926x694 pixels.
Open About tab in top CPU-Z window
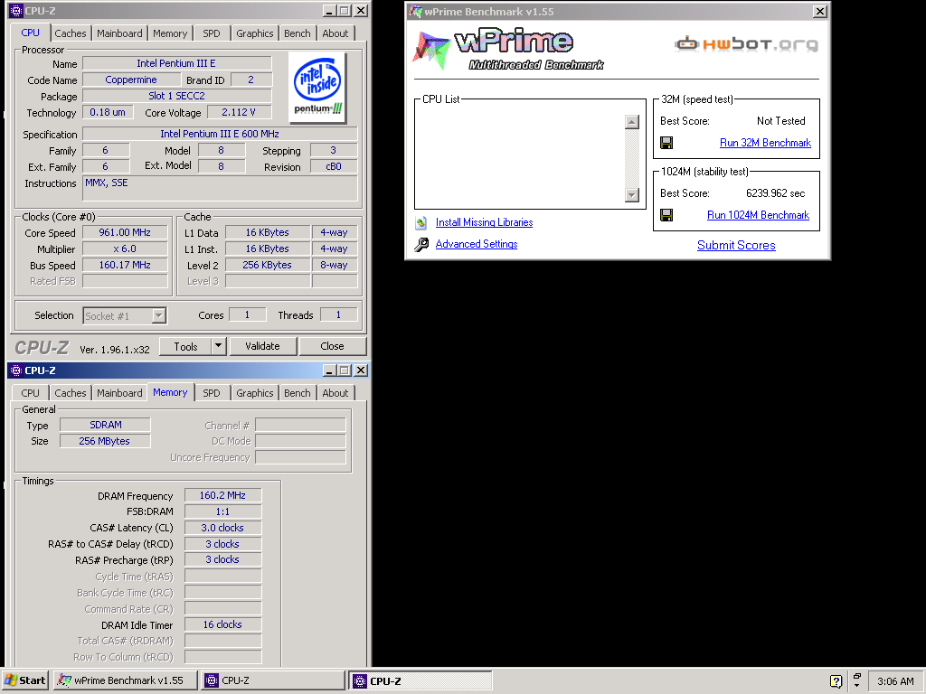coord(335,33)
